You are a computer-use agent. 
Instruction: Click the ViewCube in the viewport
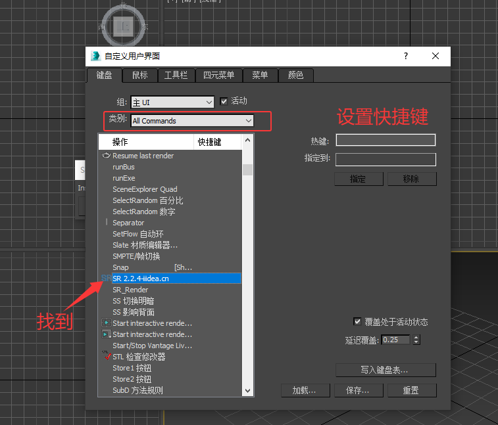(123, 26)
